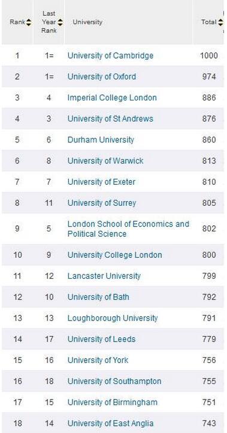Visit University of East Anglia link
This screenshot has height=433, width=227.
(110, 423)
